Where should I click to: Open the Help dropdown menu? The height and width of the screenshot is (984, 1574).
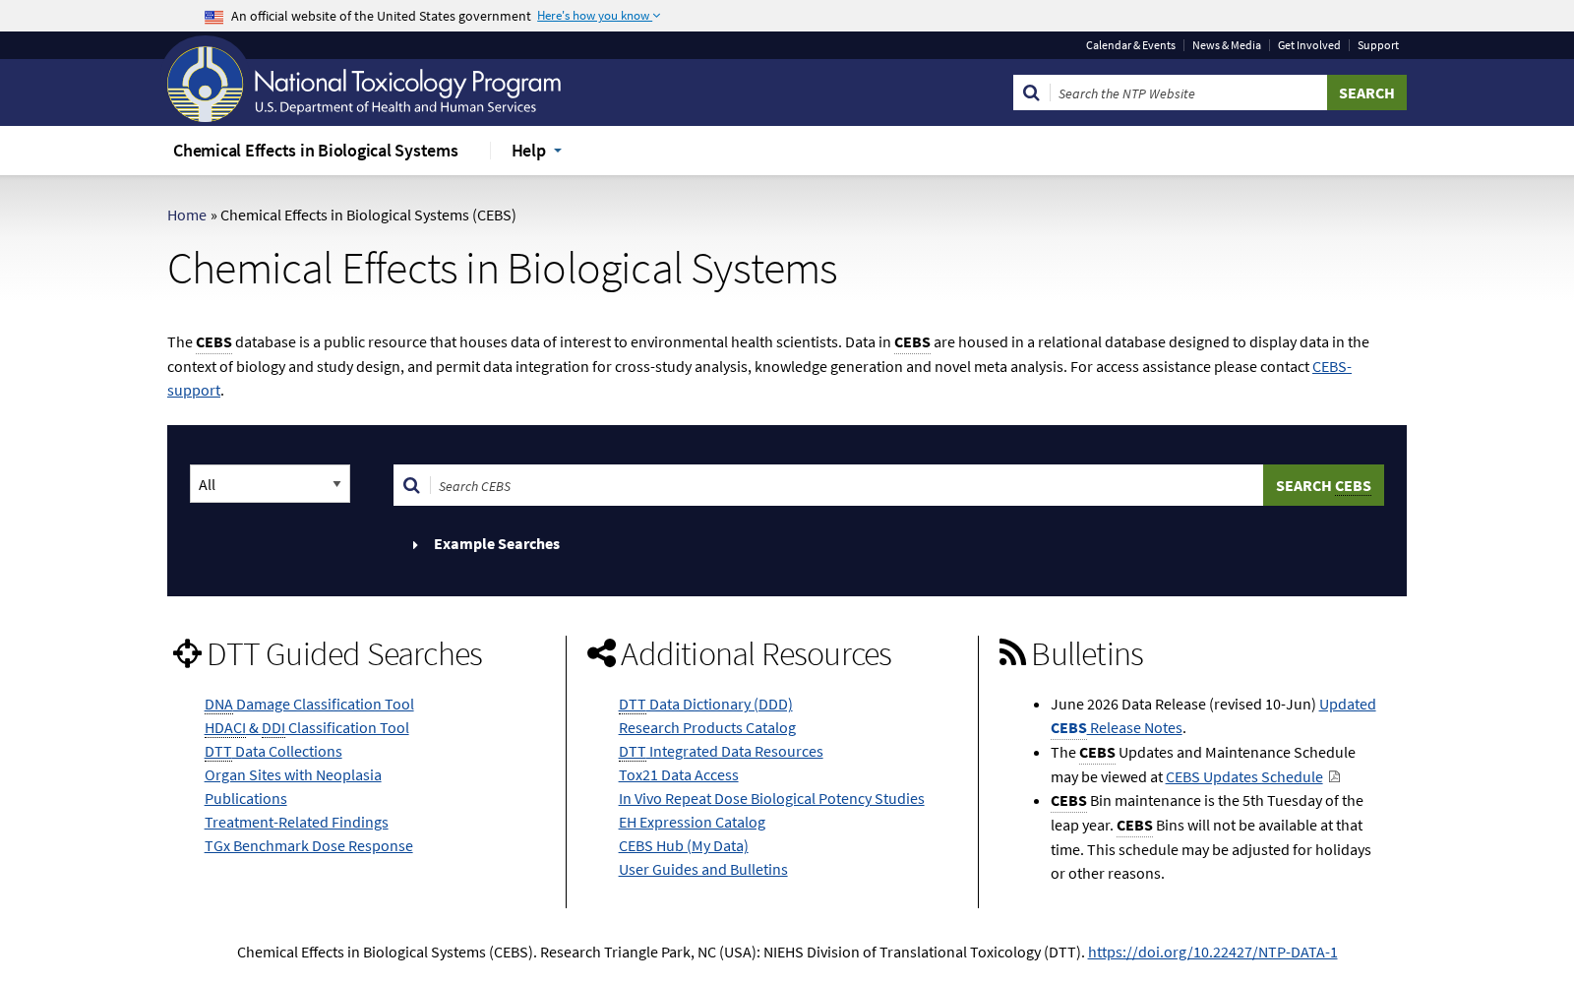pyautogui.click(x=536, y=151)
